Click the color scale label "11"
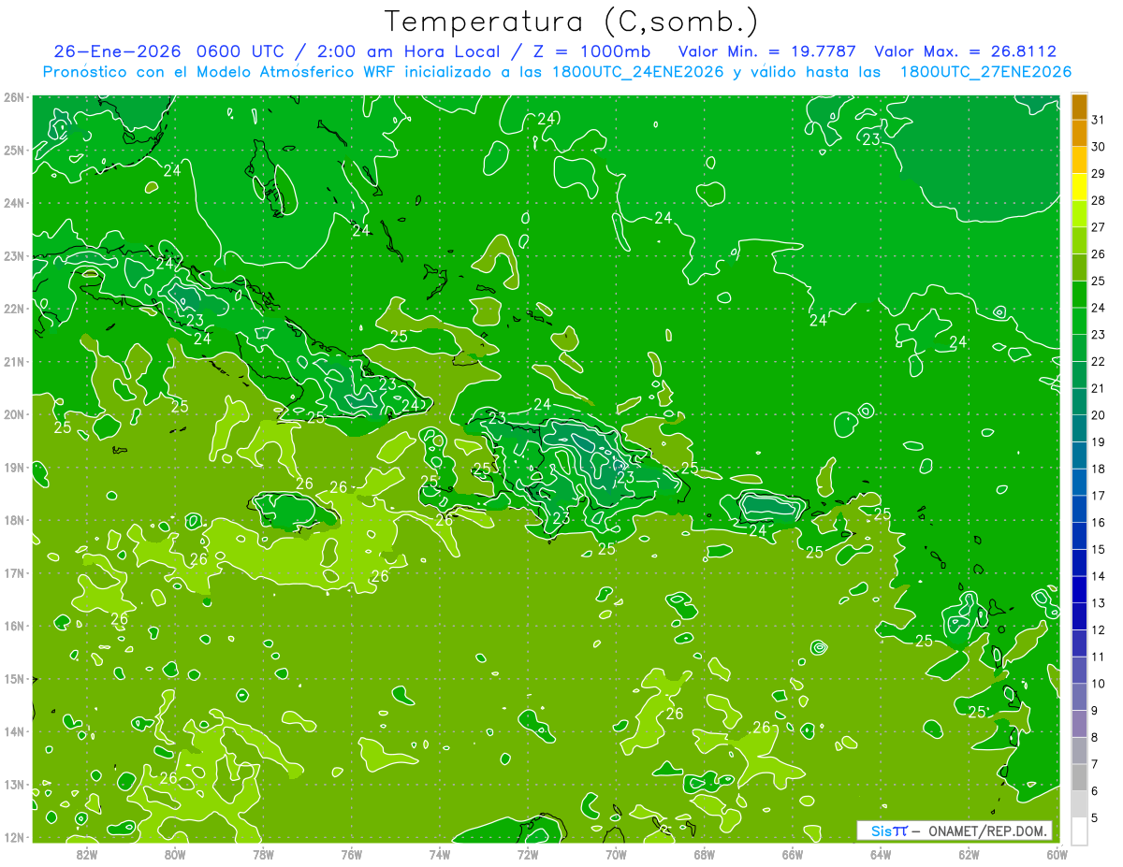Viewport: 1123px width, 867px height. pyautogui.click(x=1099, y=657)
